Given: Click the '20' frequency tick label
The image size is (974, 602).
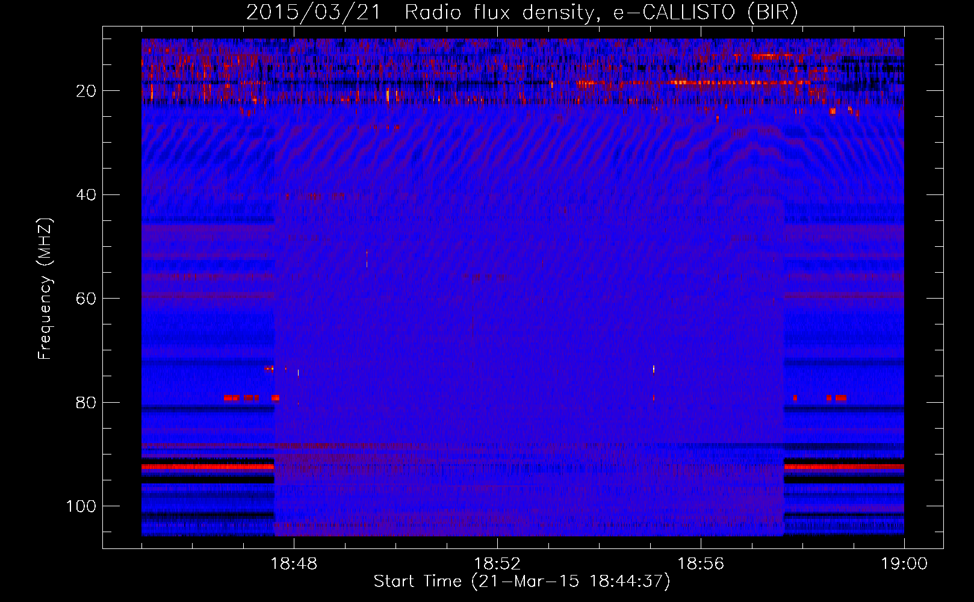Looking at the screenshot, I should (x=86, y=91).
